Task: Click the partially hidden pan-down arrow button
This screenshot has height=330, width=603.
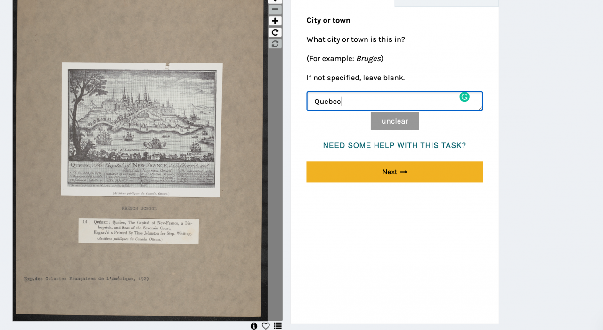Action: click(275, 1)
